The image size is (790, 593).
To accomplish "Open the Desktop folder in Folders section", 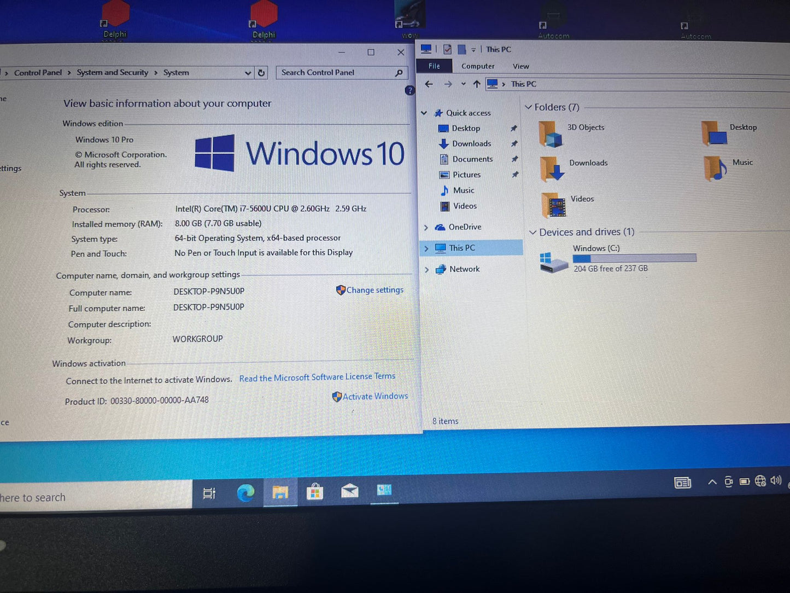I will point(729,133).
